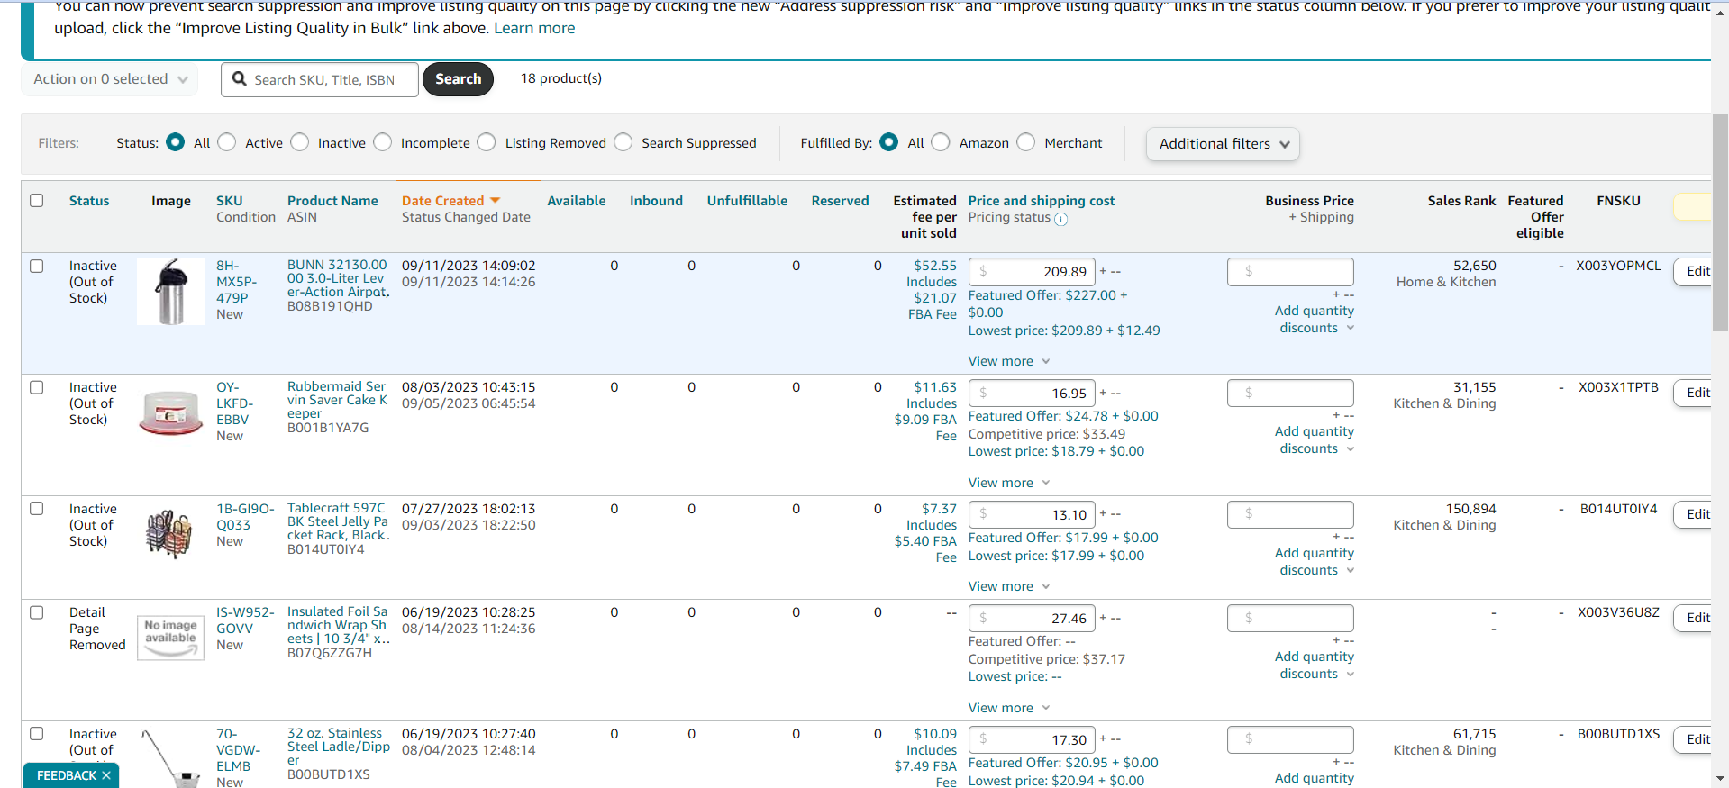Click the price field showing 209.89
The image size is (1729, 788).
pos(1032,272)
